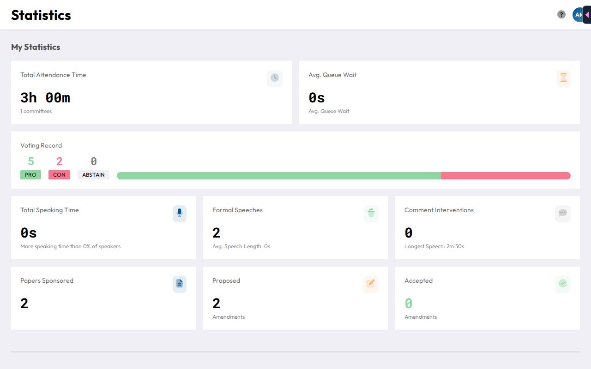Click the green 0 Accepted amendments value
Viewport: 591px width, 369px height.
408,304
